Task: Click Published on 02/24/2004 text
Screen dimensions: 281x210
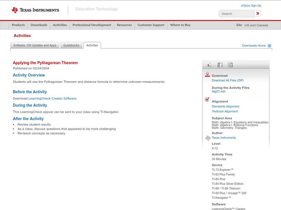Action: click(31, 68)
